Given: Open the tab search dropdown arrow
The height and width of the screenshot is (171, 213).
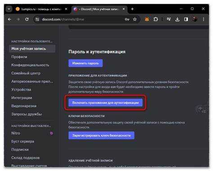Looking at the screenshot, I should 9,9.
